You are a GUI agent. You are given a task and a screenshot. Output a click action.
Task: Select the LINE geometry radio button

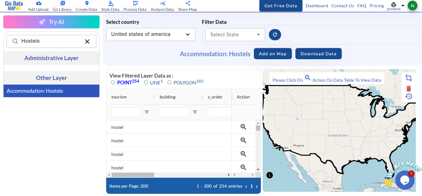click(x=146, y=82)
